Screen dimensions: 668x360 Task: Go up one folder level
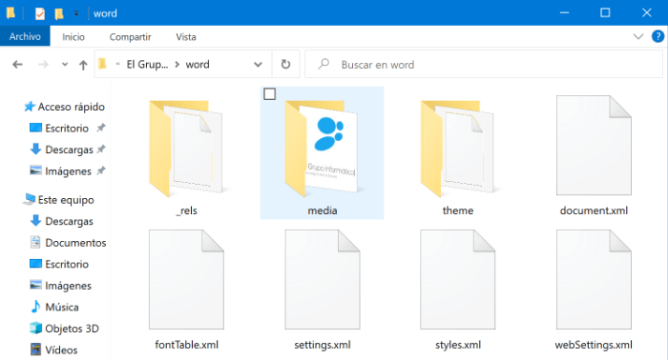pyautogui.click(x=83, y=65)
